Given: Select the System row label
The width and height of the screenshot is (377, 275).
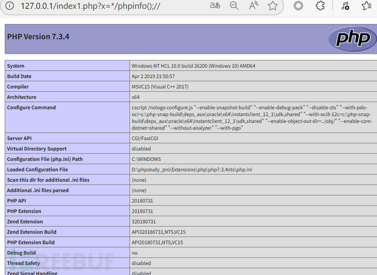Looking at the screenshot, I should coord(16,66).
